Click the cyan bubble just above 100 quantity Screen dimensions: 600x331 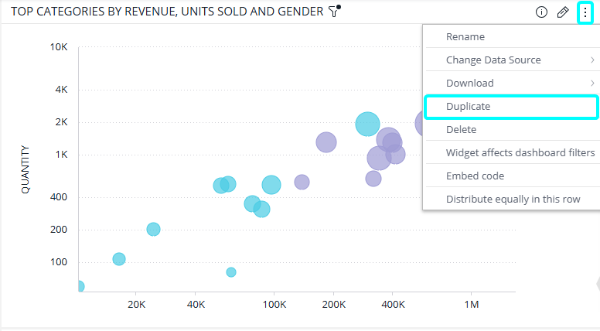(119, 259)
